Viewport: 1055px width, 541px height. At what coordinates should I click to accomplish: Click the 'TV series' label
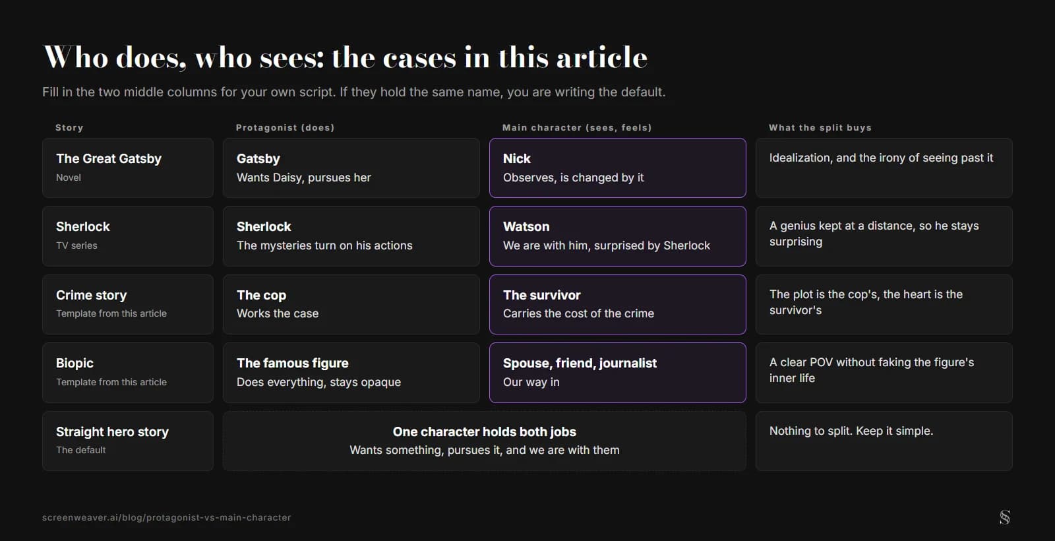76,245
